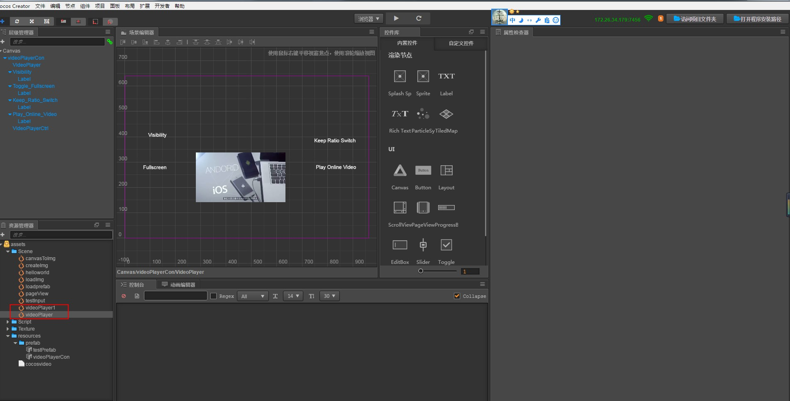Click the clear console icon

[x=124, y=296]
